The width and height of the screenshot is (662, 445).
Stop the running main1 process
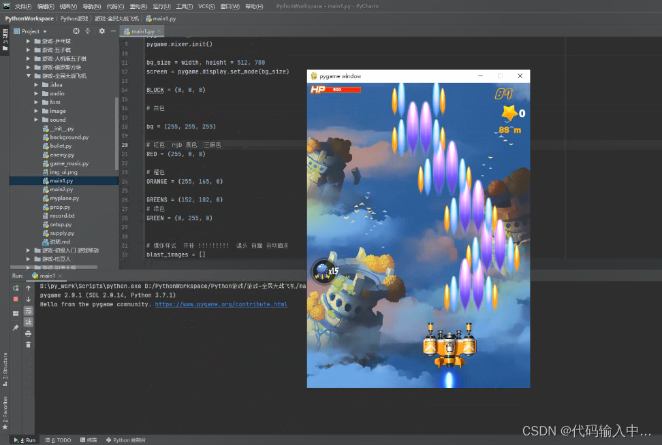click(16, 299)
